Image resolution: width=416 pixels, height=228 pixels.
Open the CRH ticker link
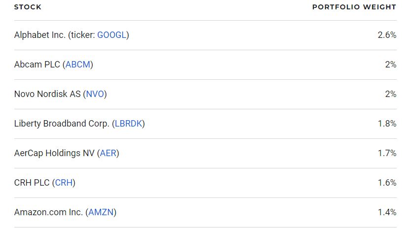point(64,183)
